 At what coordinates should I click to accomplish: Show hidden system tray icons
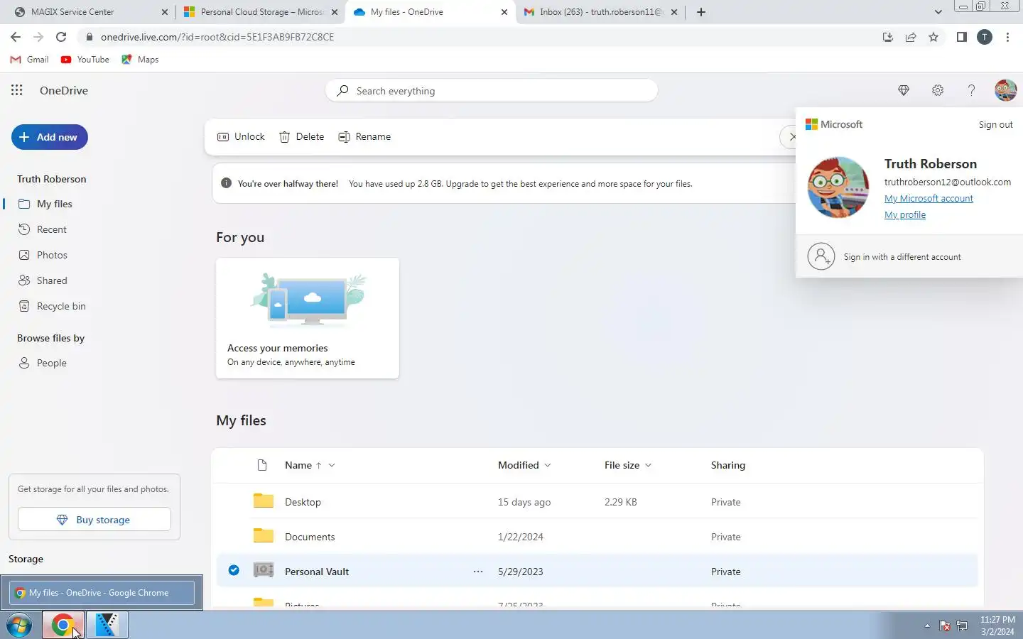927,626
